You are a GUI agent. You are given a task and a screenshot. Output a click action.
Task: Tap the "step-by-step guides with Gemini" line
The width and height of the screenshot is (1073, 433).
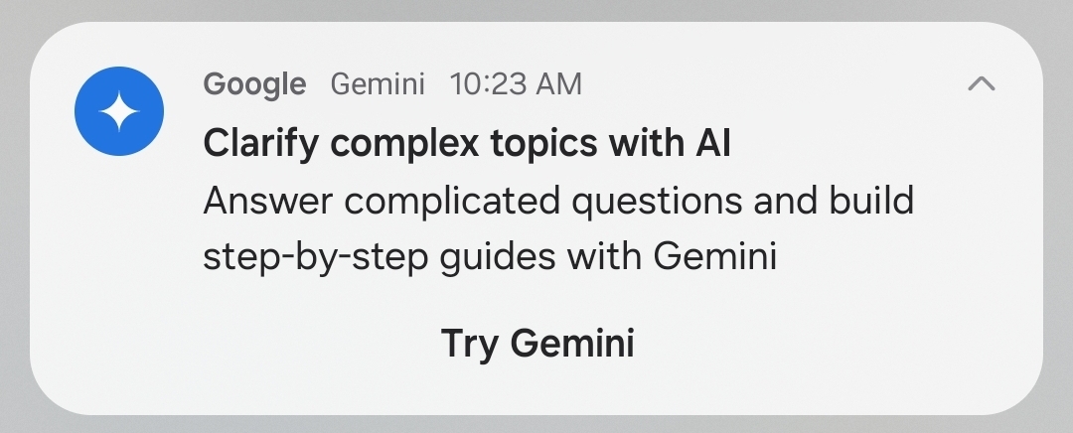pyautogui.click(x=489, y=257)
